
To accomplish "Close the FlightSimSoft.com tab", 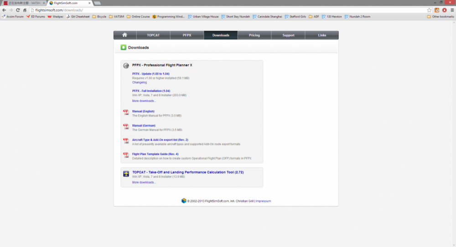I will 89,3.
